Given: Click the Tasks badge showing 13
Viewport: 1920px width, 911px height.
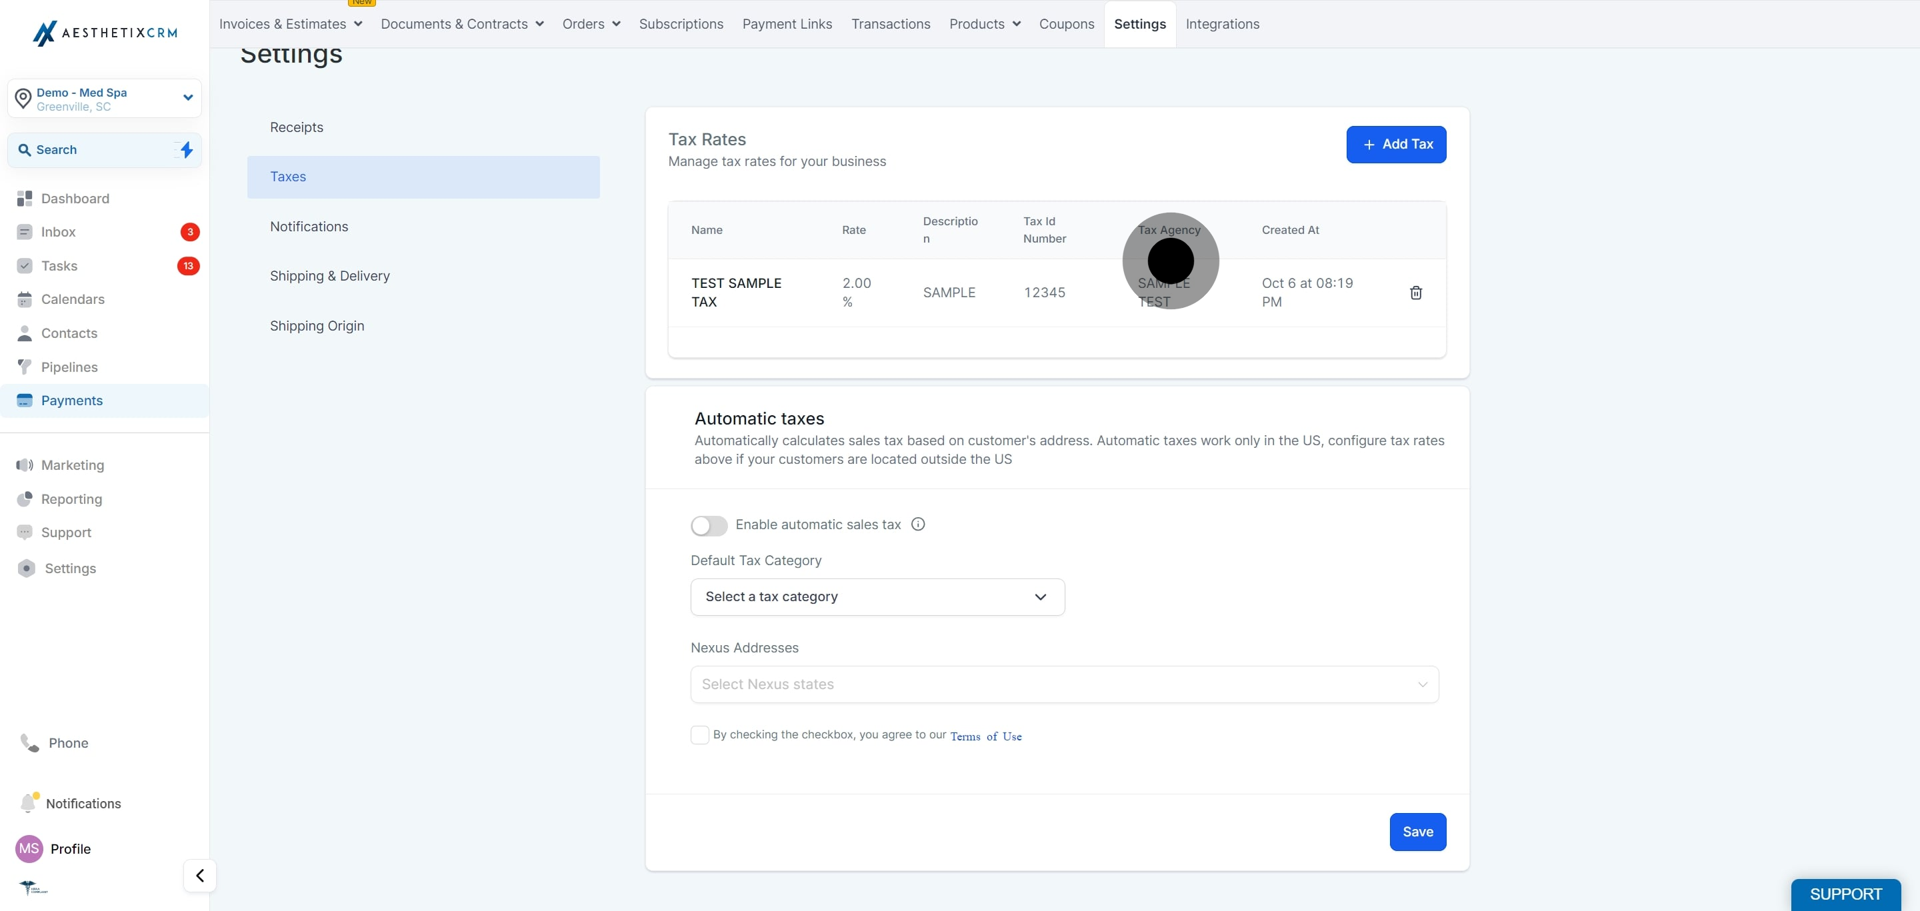Looking at the screenshot, I should 189,266.
